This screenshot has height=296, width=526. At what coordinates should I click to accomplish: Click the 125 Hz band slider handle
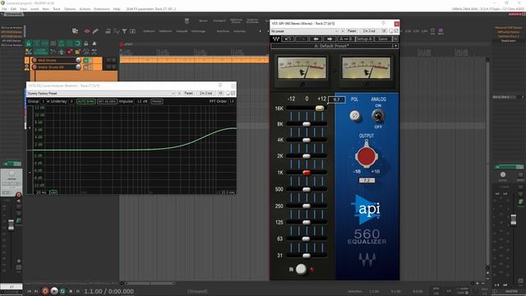(x=307, y=222)
